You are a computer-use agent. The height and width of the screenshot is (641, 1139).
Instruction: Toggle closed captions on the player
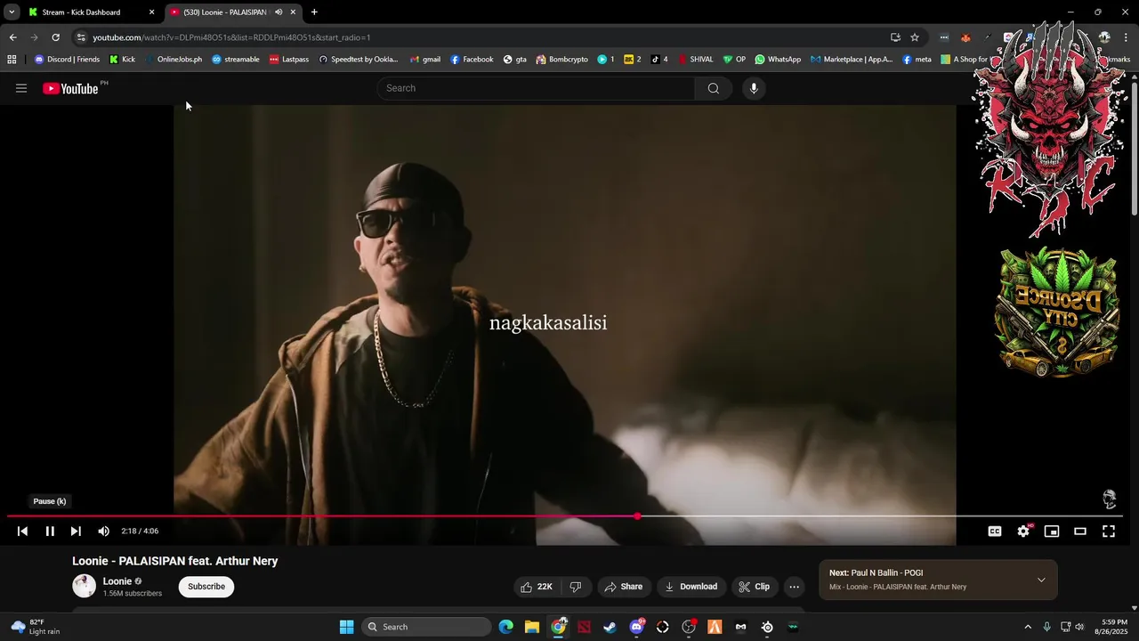coord(995,531)
